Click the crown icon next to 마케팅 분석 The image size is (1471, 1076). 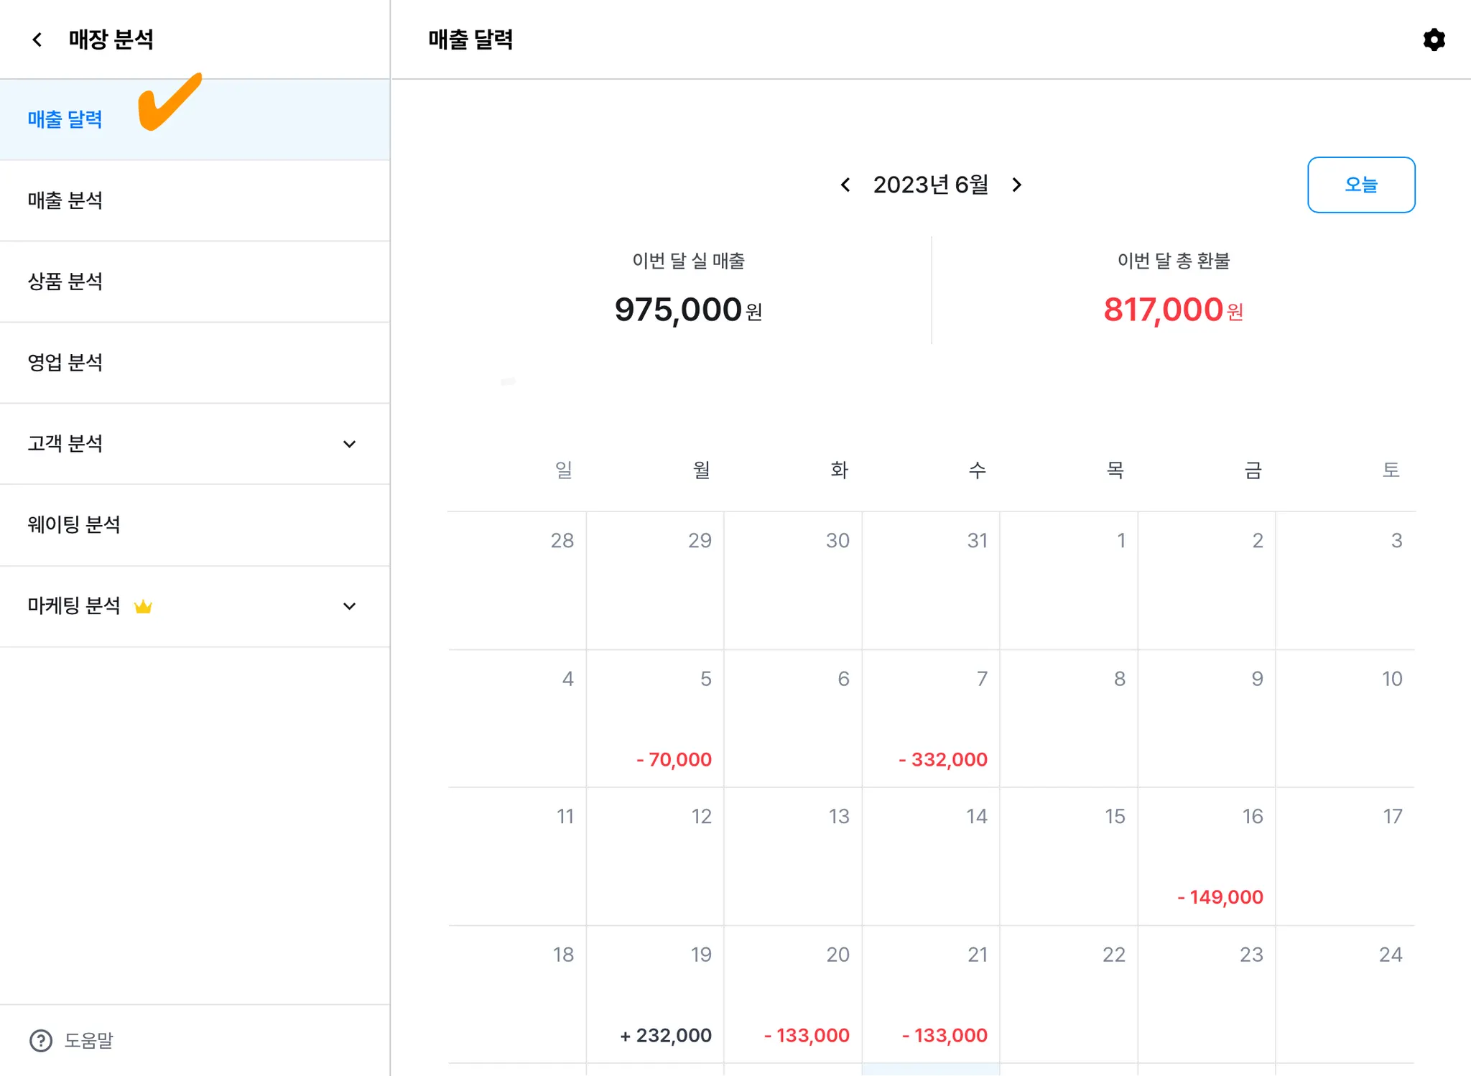143,607
